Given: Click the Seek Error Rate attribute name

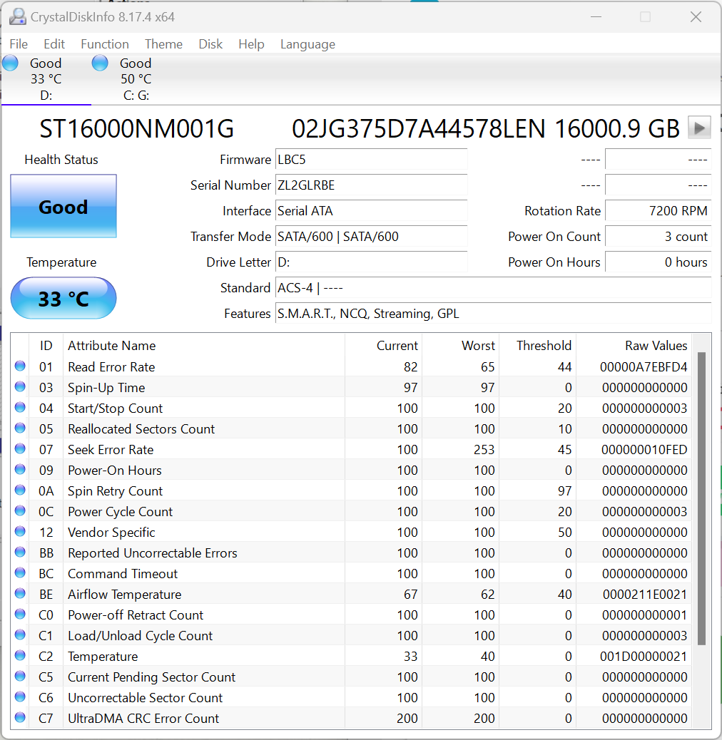Looking at the screenshot, I should pos(111,449).
